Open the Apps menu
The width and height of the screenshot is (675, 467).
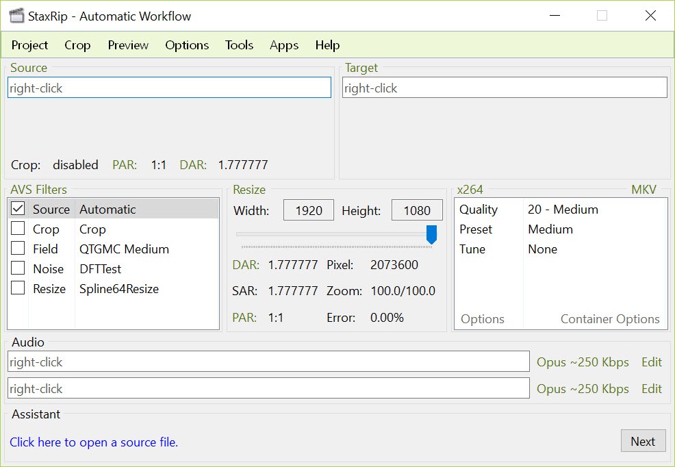[284, 45]
